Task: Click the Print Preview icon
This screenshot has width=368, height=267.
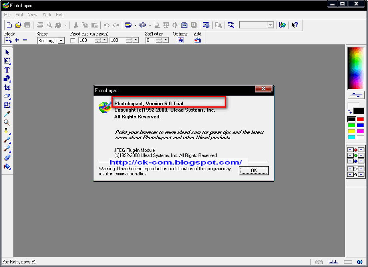Action: [49, 25]
